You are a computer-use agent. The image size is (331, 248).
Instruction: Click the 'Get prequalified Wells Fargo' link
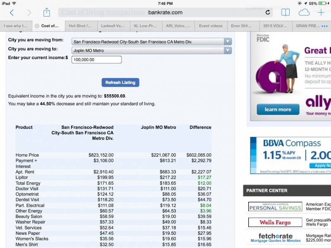tap(318, 222)
